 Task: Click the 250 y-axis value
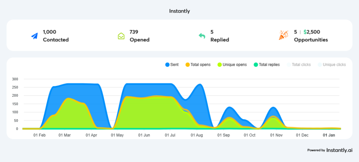15,87
